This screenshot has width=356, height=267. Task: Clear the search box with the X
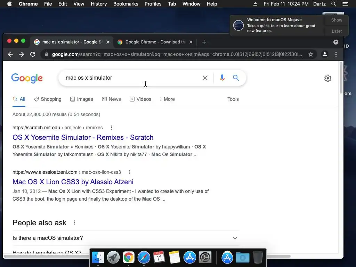coord(205,78)
